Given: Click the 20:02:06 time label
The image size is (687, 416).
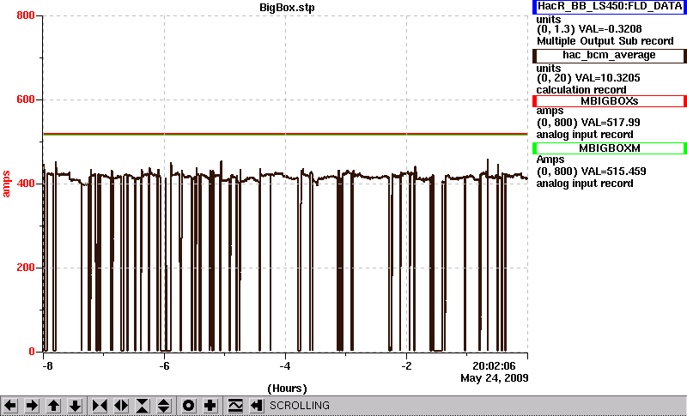Looking at the screenshot, I should coord(494,365).
